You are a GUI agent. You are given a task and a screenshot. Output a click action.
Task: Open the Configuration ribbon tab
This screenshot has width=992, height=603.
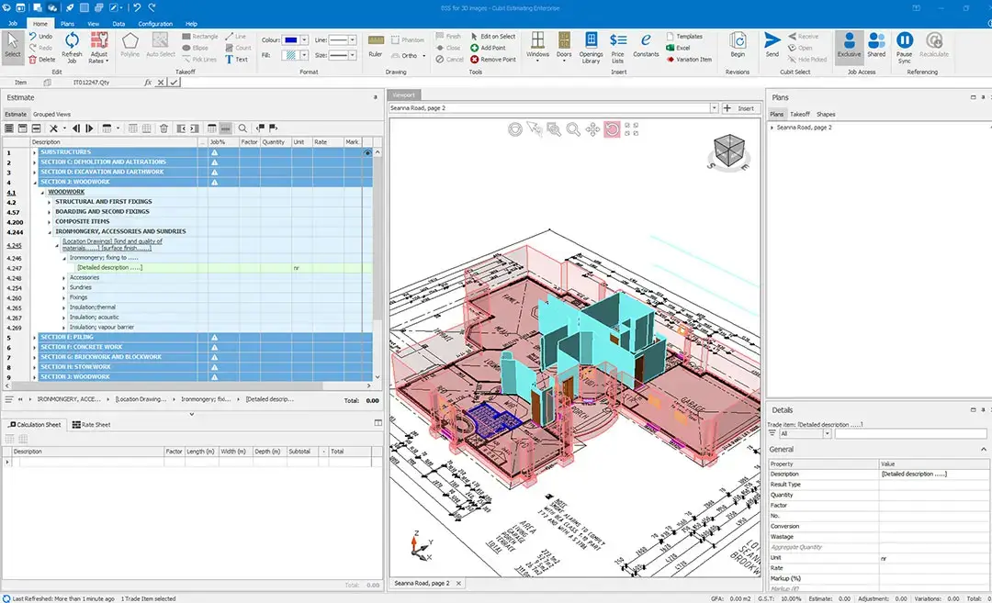click(x=155, y=24)
